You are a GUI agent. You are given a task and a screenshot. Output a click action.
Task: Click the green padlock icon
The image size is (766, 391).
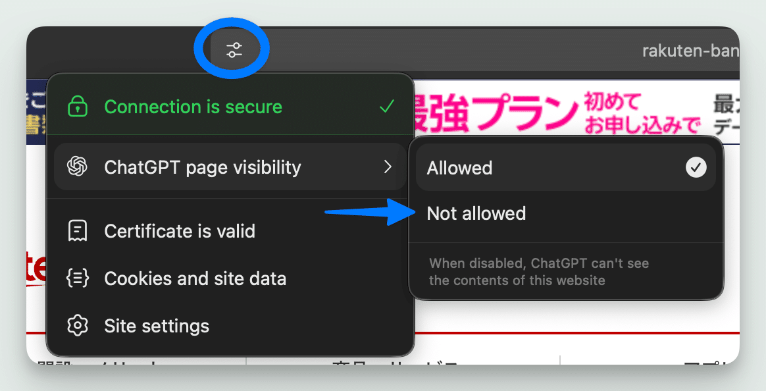click(x=77, y=107)
